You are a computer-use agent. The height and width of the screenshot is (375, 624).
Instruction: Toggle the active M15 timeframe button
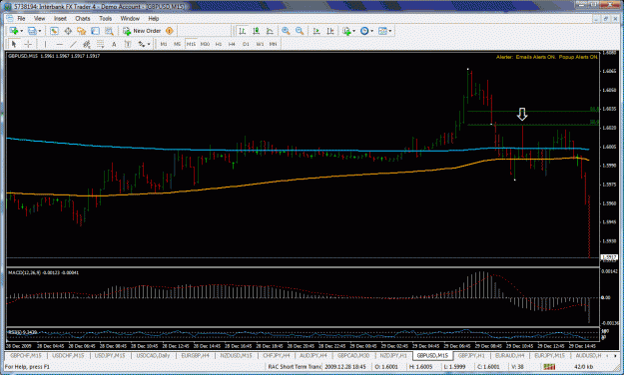191,44
